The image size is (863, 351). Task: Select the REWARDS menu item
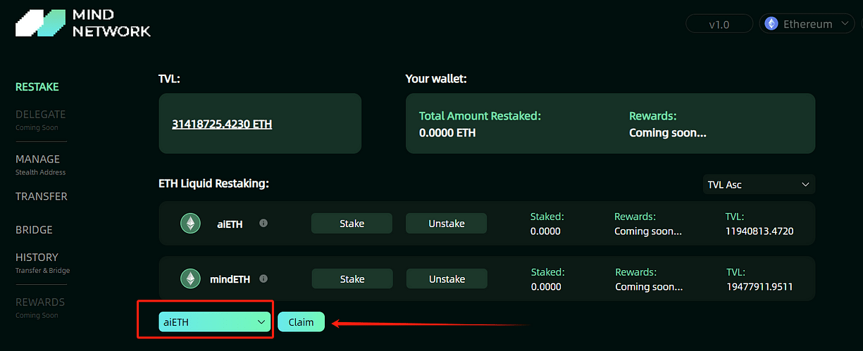(40, 307)
